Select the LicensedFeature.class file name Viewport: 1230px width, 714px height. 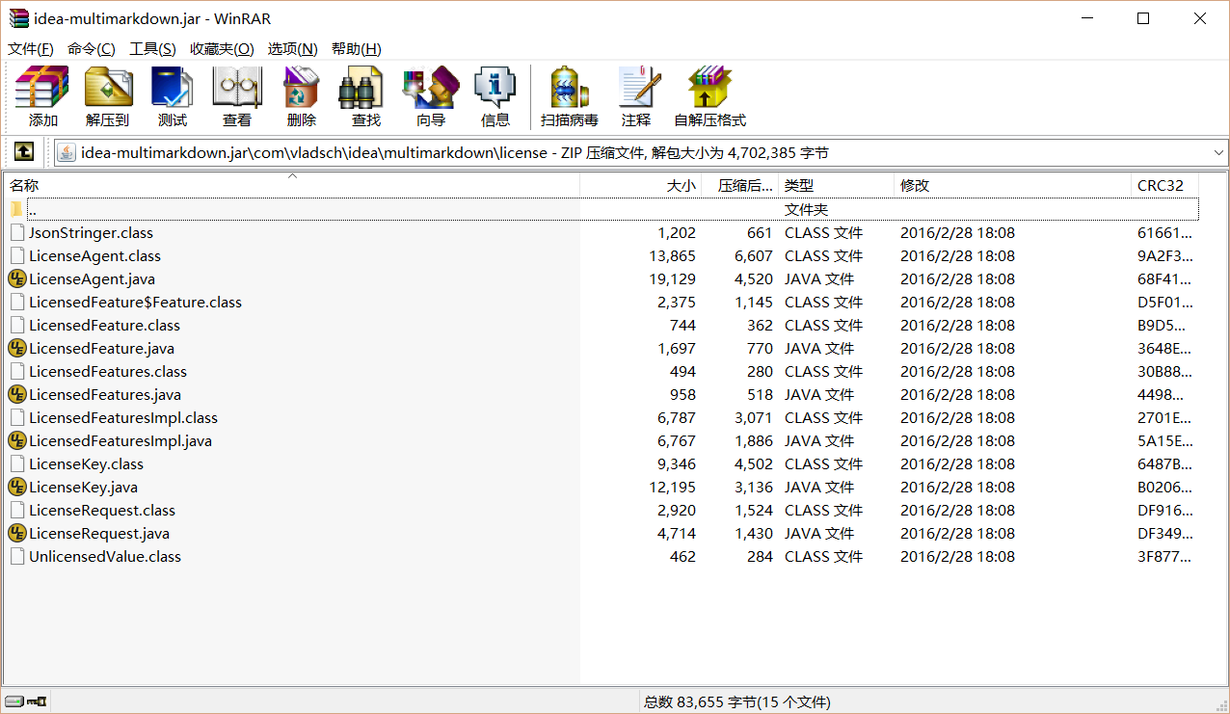coord(104,326)
